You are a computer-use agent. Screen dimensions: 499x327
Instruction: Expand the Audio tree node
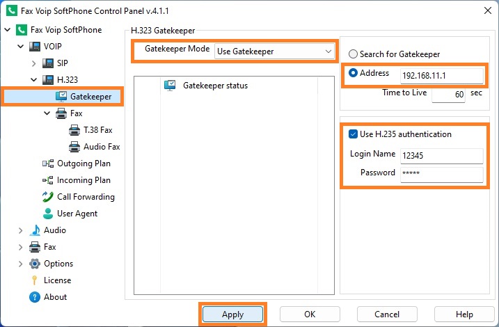(x=20, y=230)
